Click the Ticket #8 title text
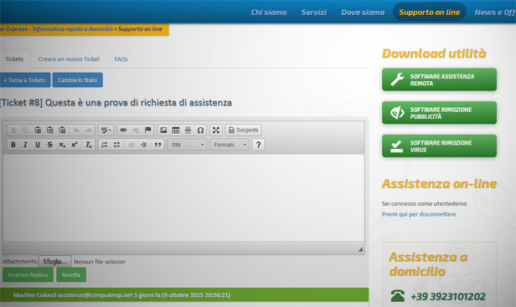The width and height of the screenshot is (516, 307). coord(116,103)
